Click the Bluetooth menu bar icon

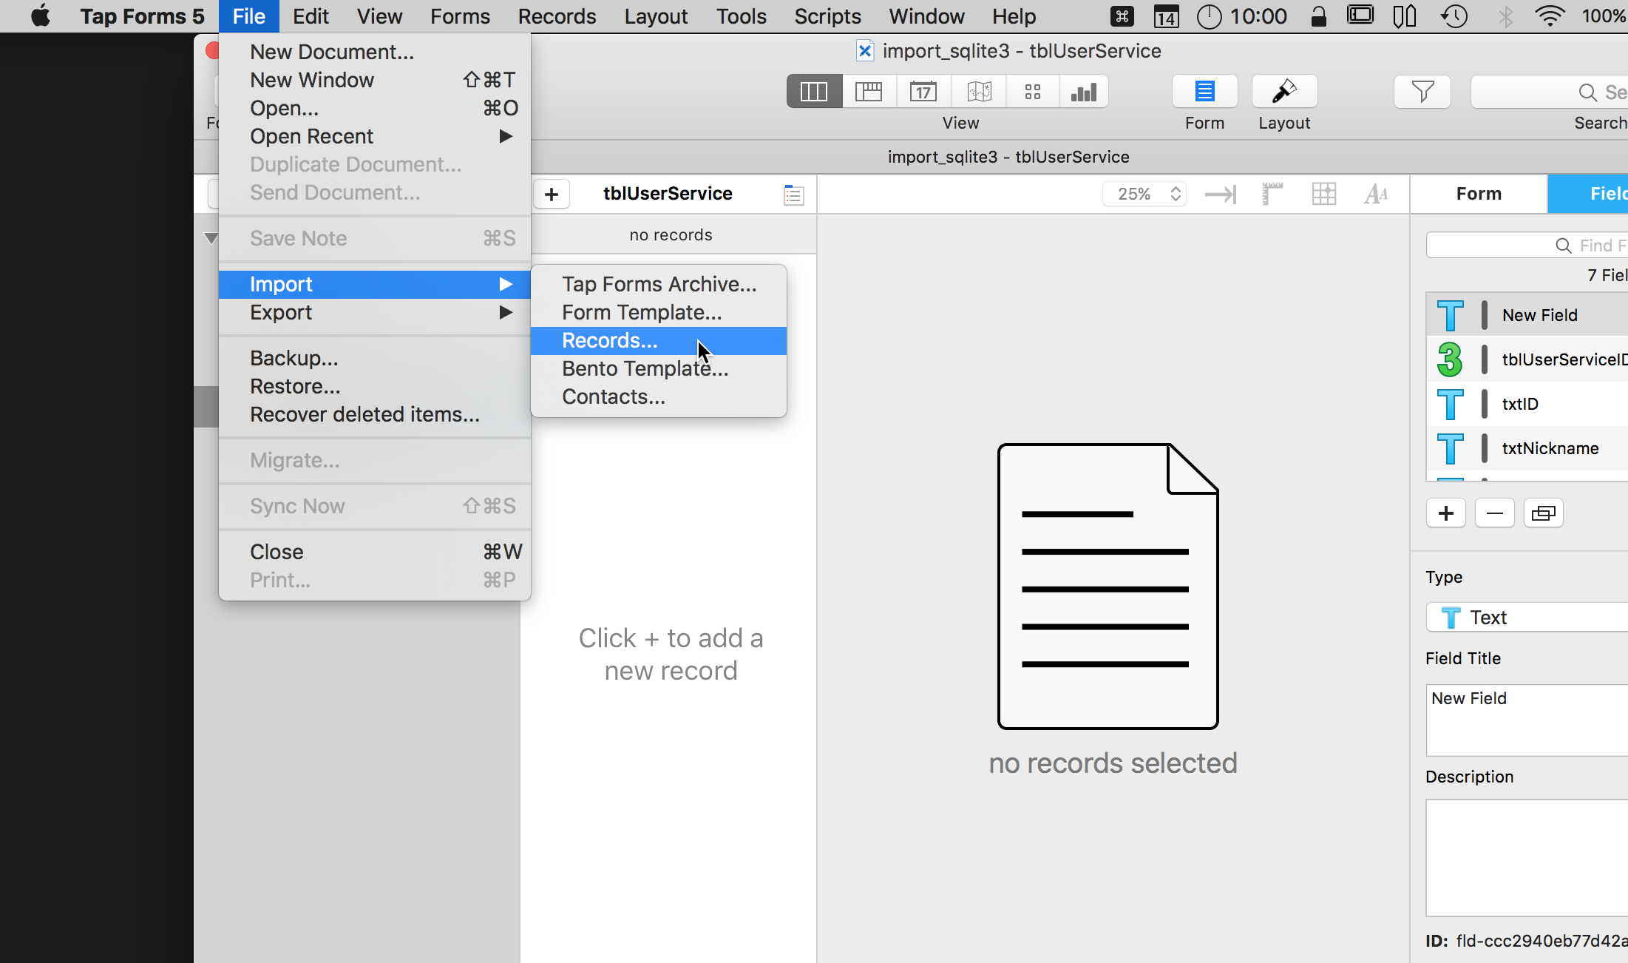pyautogui.click(x=1505, y=16)
